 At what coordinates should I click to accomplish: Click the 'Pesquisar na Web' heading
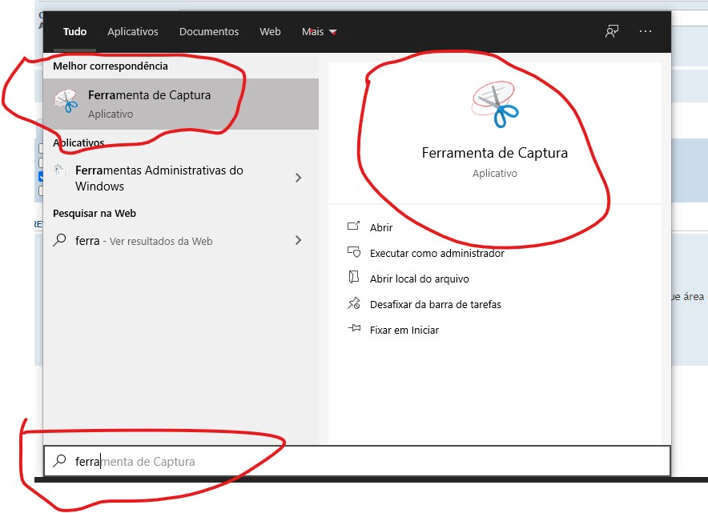click(x=95, y=214)
